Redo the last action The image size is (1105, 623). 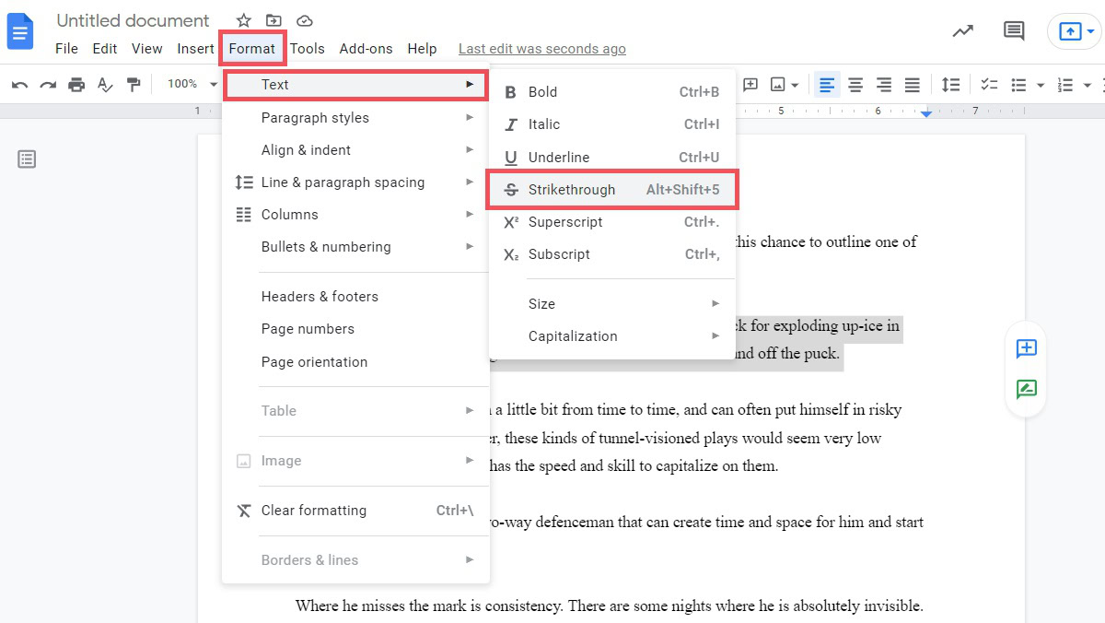(x=47, y=84)
